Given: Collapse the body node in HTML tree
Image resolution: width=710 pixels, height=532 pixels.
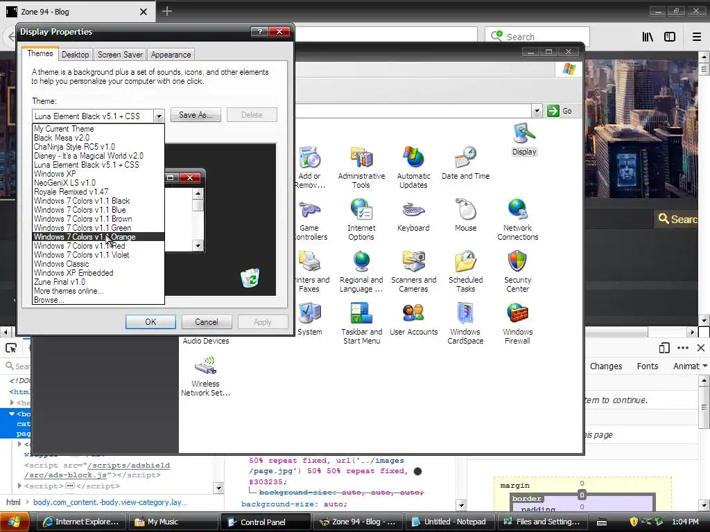Looking at the screenshot, I should [x=12, y=414].
